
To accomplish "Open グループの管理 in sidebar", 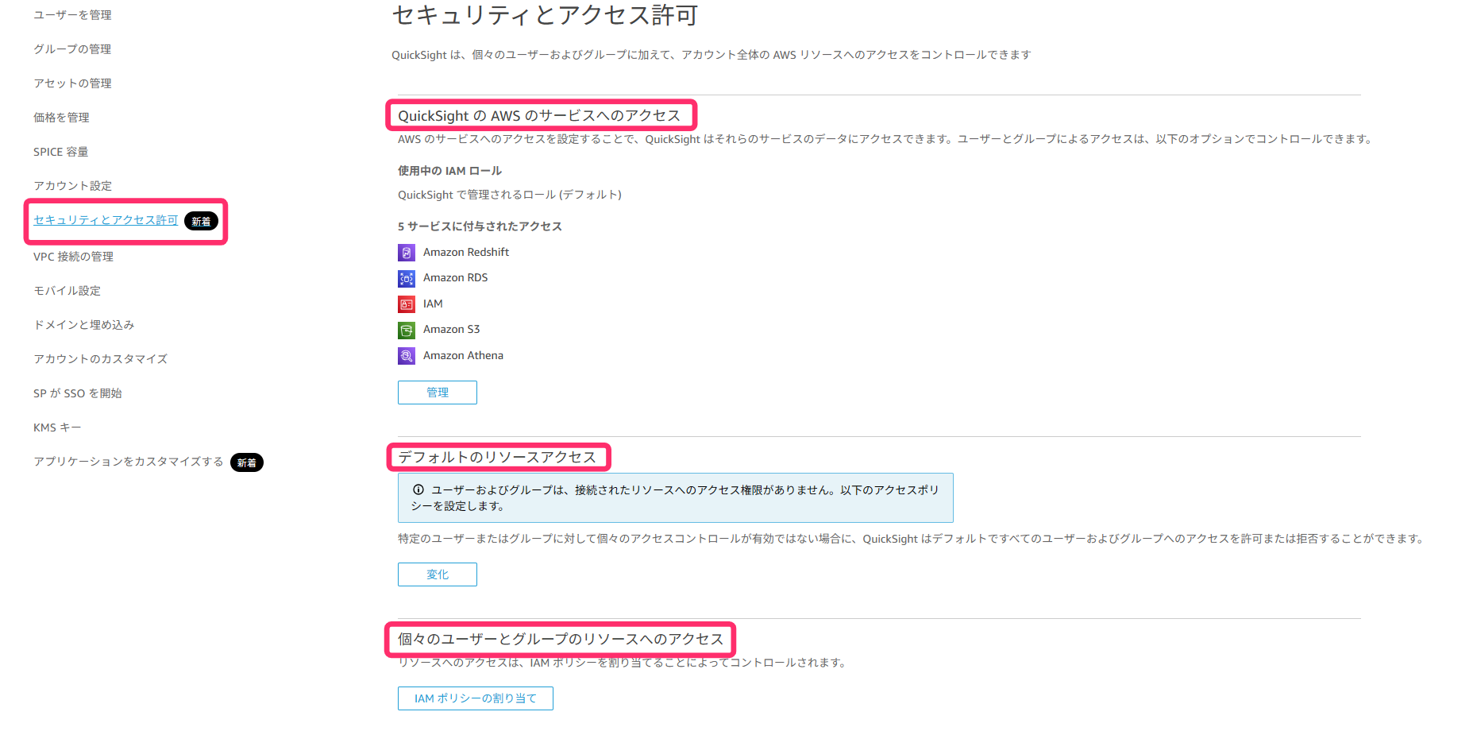I will [x=72, y=49].
